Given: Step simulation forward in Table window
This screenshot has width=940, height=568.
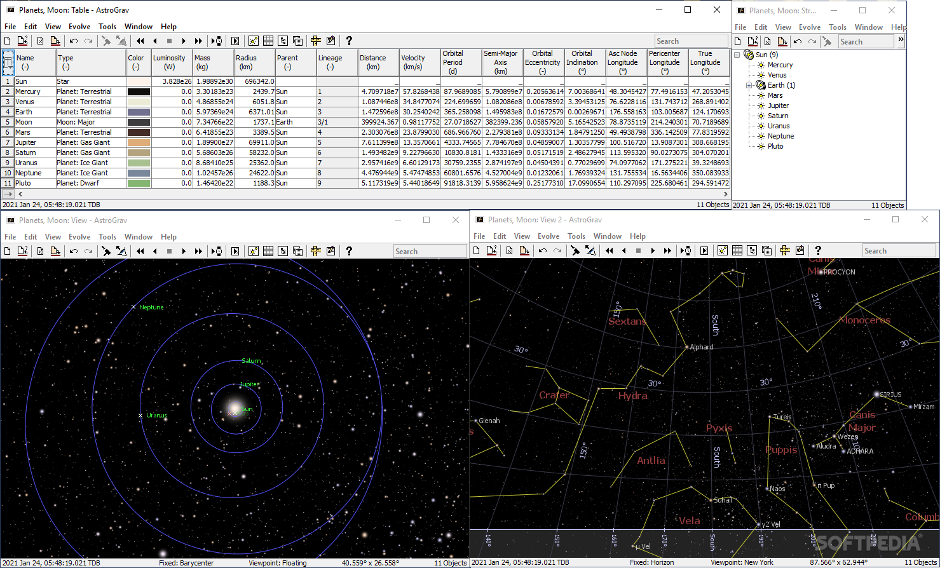Looking at the screenshot, I should coord(184,41).
